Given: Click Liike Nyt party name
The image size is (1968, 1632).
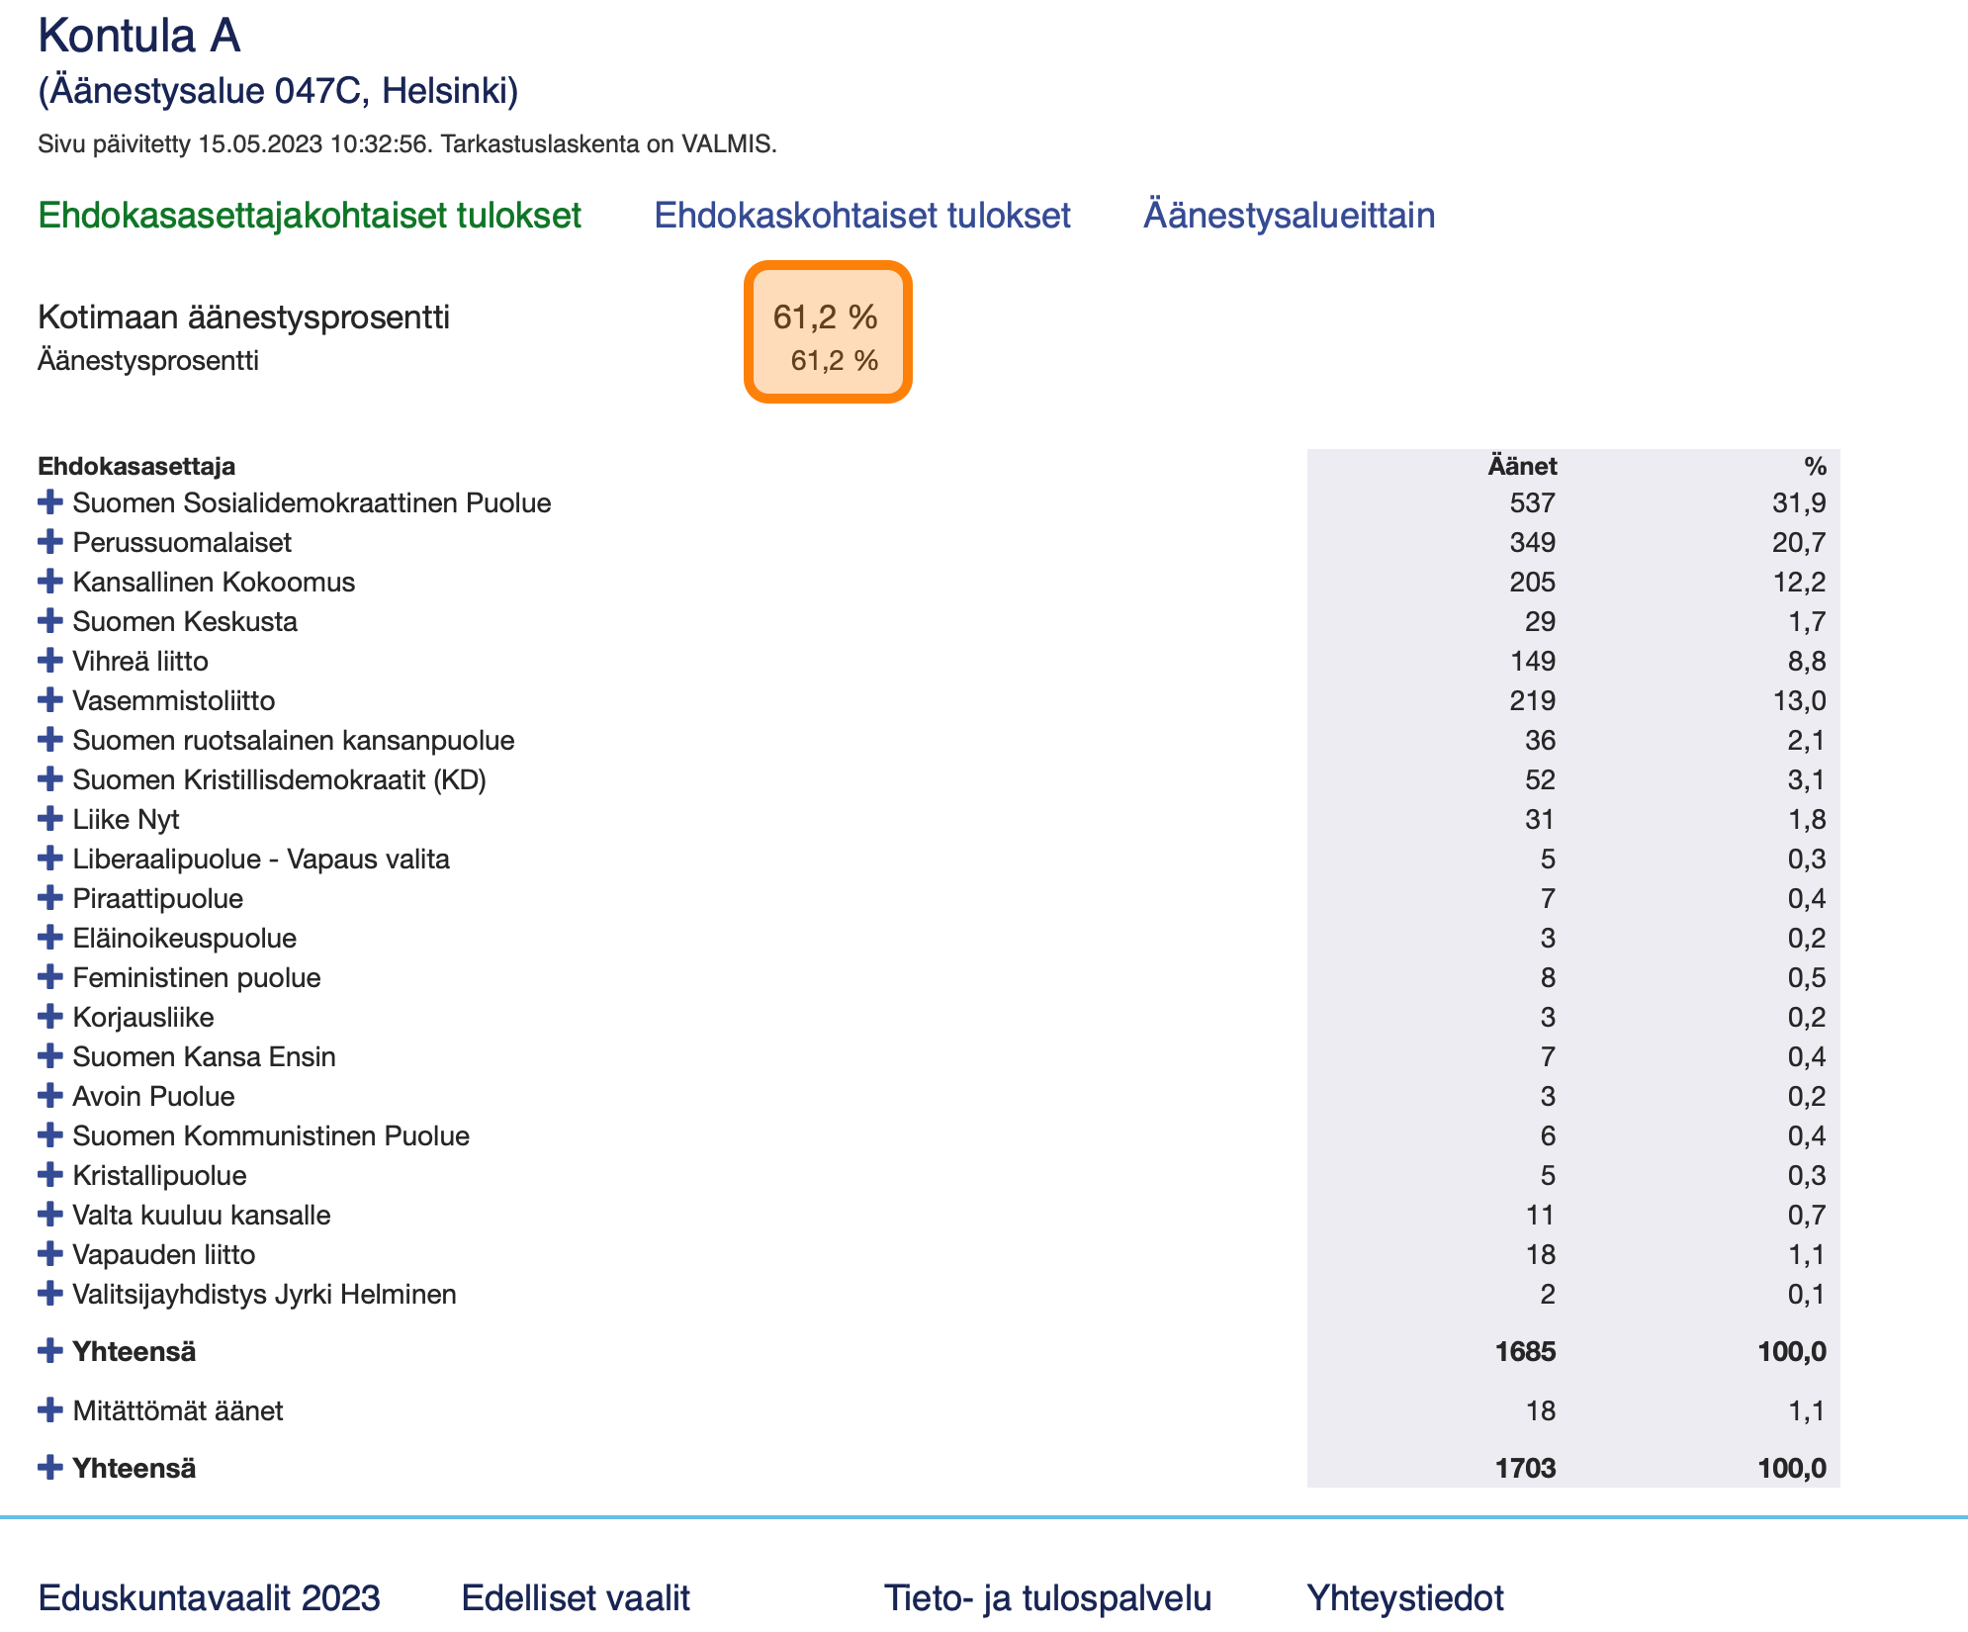Looking at the screenshot, I should 126,819.
